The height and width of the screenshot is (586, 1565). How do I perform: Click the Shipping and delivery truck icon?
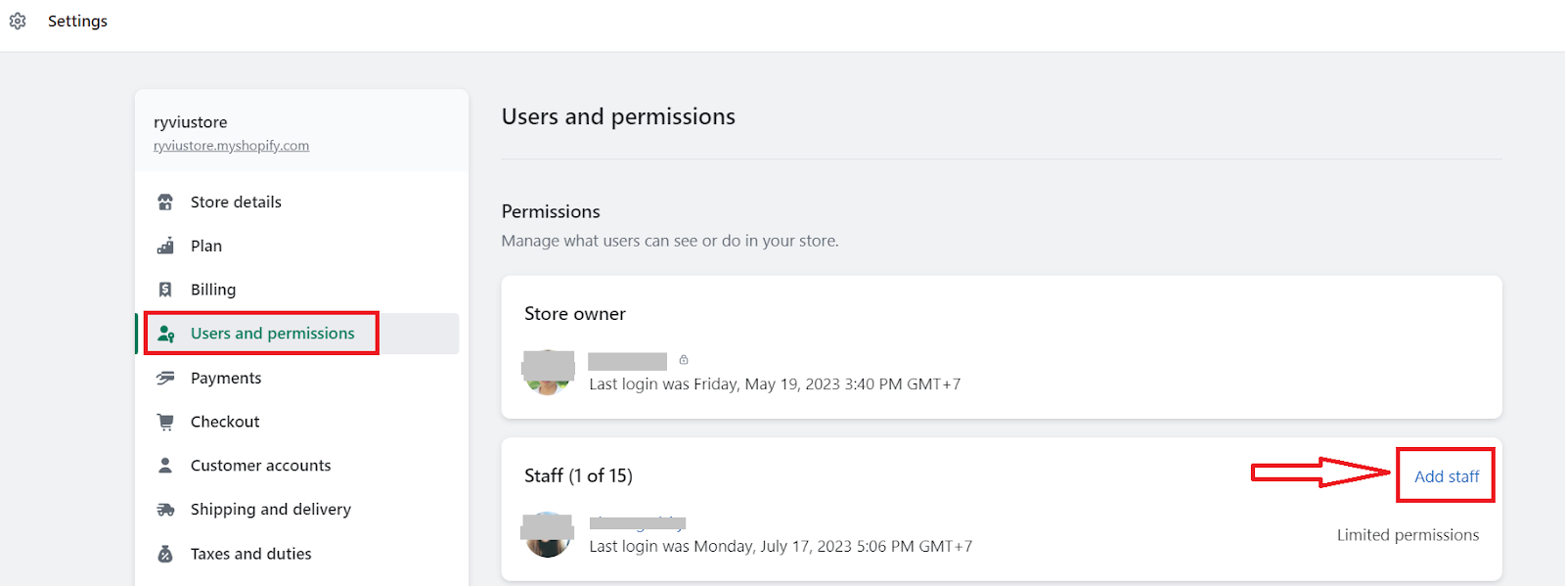coord(165,510)
